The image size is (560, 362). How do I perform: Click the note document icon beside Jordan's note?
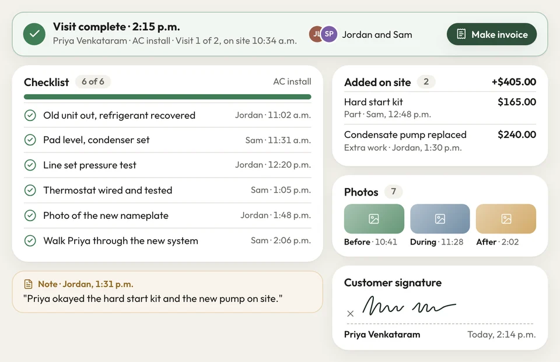(x=28, y=284)
